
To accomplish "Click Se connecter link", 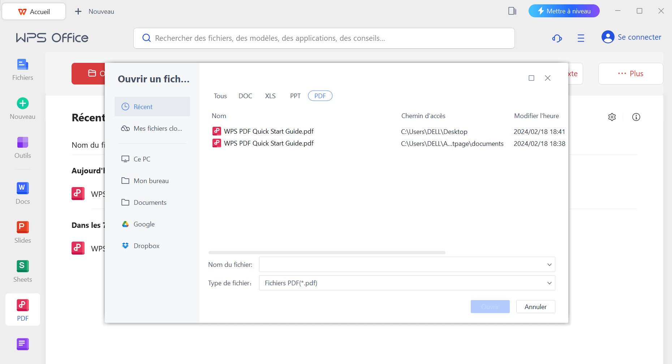I will pyautogui.click(x=639, y=37).
